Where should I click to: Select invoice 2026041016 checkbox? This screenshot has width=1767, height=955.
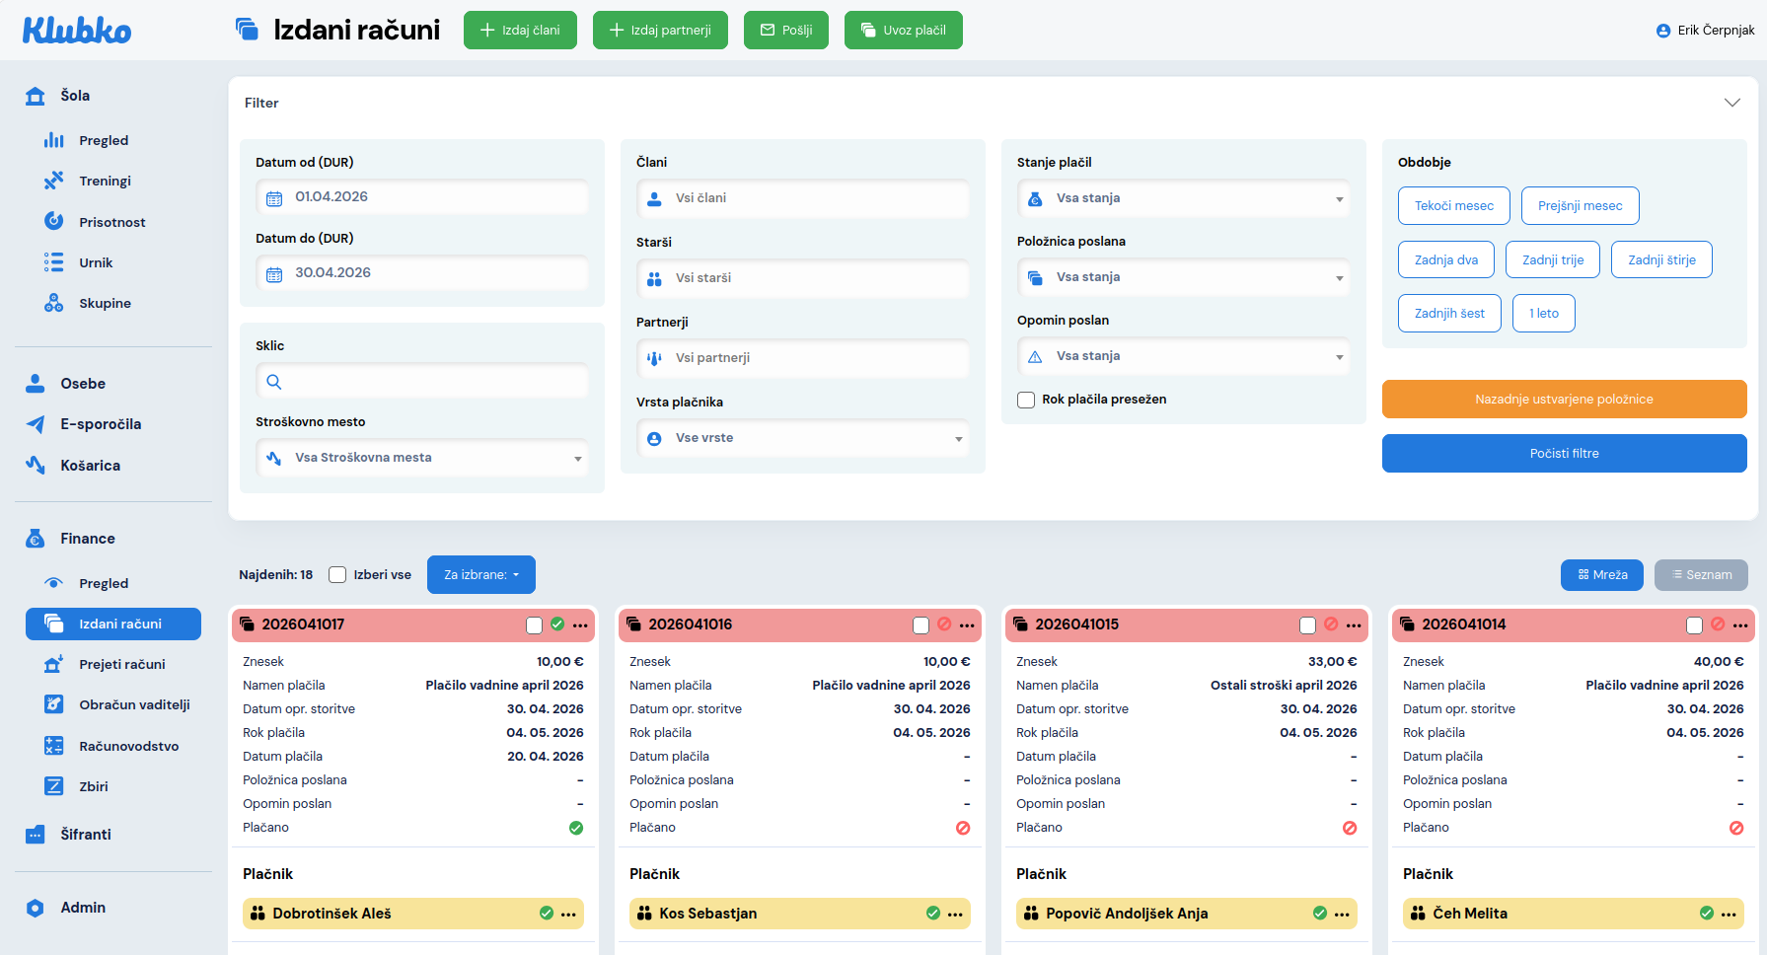point(920,625)
